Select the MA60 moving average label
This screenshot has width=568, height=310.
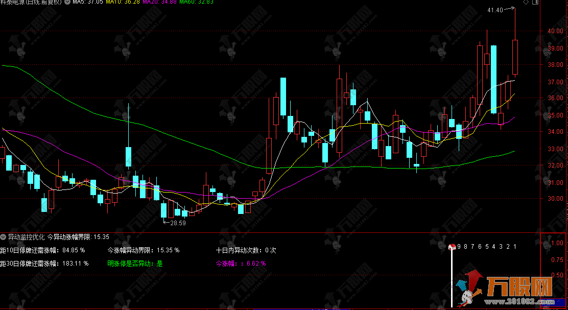[182, 3]
